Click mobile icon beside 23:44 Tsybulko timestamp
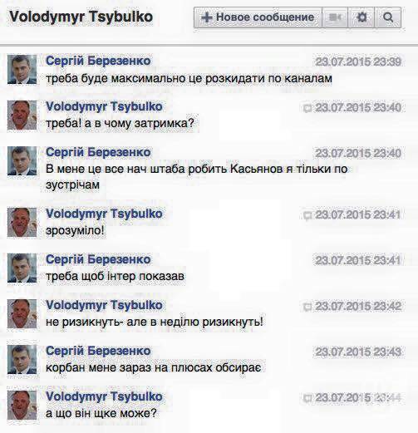Viewport: 418px width, 433px height. pyautogui.click(x=307, y=398)
